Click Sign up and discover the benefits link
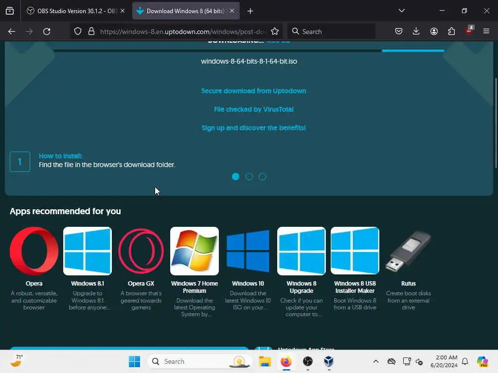The height and width of the screenshot is (373, 498). tap(253, 128)
